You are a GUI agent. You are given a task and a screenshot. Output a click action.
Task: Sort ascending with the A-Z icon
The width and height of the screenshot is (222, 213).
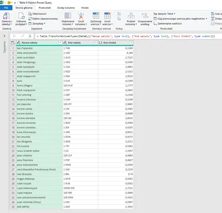[119, 14]
